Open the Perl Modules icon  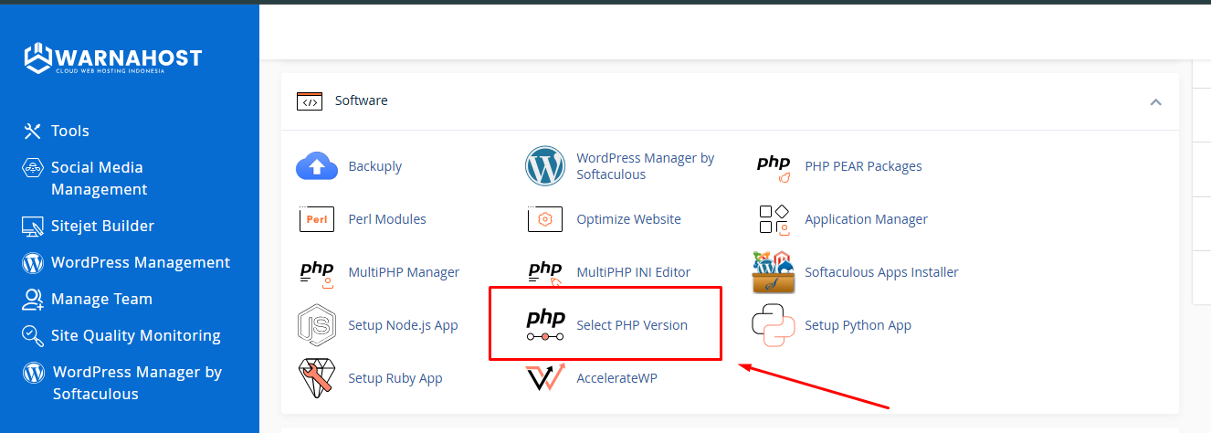317,219
